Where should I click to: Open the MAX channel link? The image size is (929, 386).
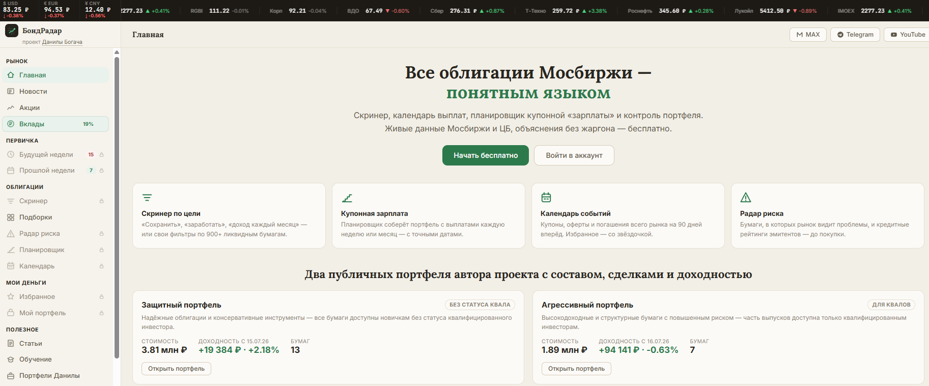tap(808, 35)
